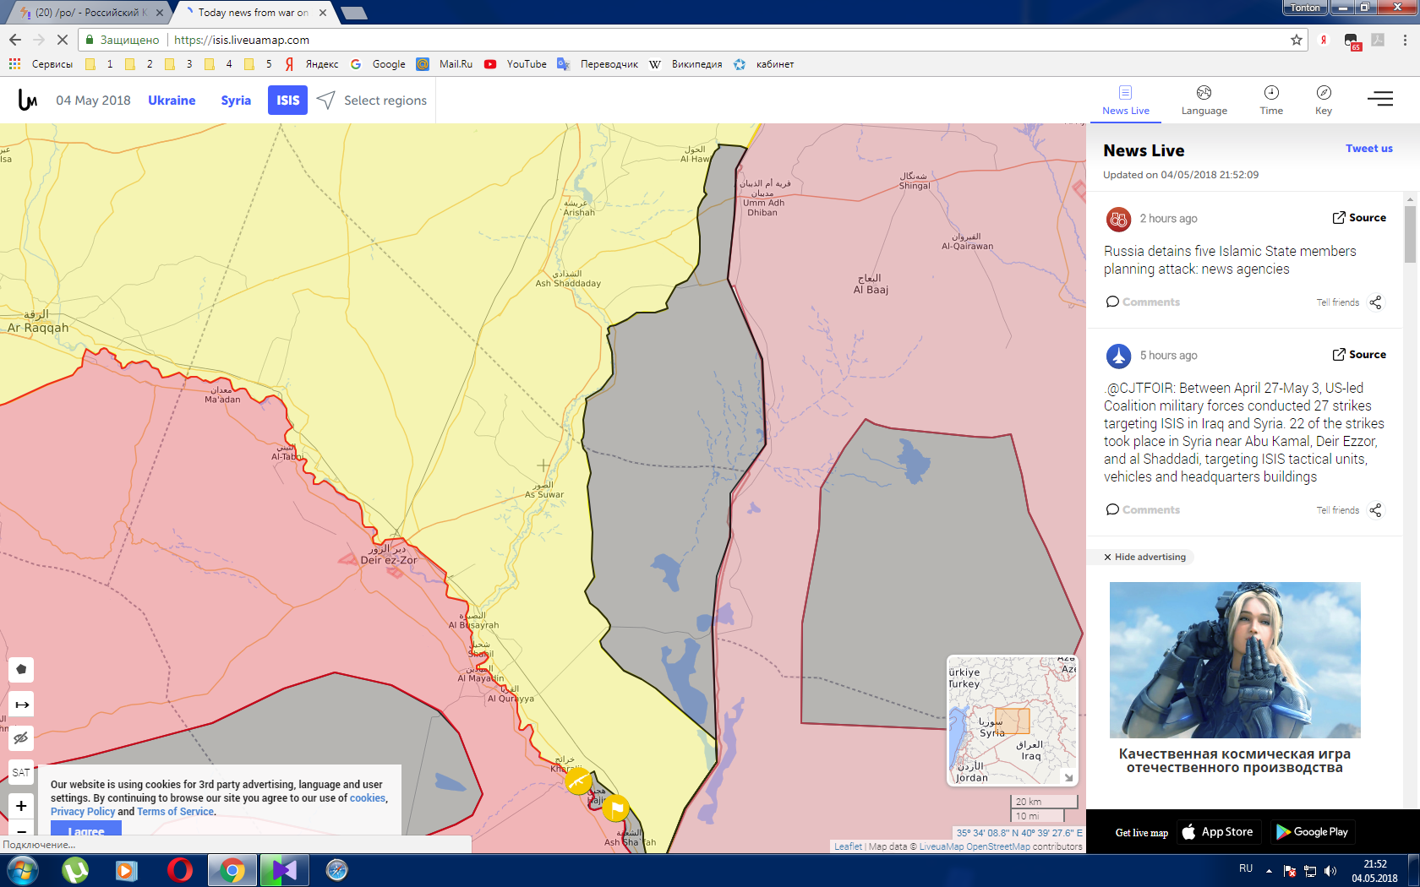Image resolution: width=1420 pixels, height=887 pixels.
Task: Expand the overview minimap corner arrow
Action: tap(1068, 777)
